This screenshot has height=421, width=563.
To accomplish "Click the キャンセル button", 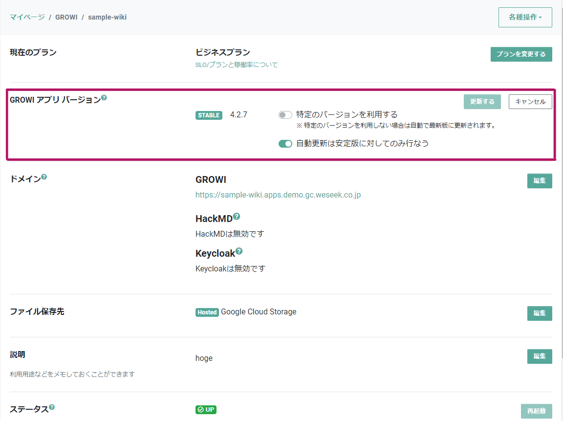I will click(x=530, y=102).
